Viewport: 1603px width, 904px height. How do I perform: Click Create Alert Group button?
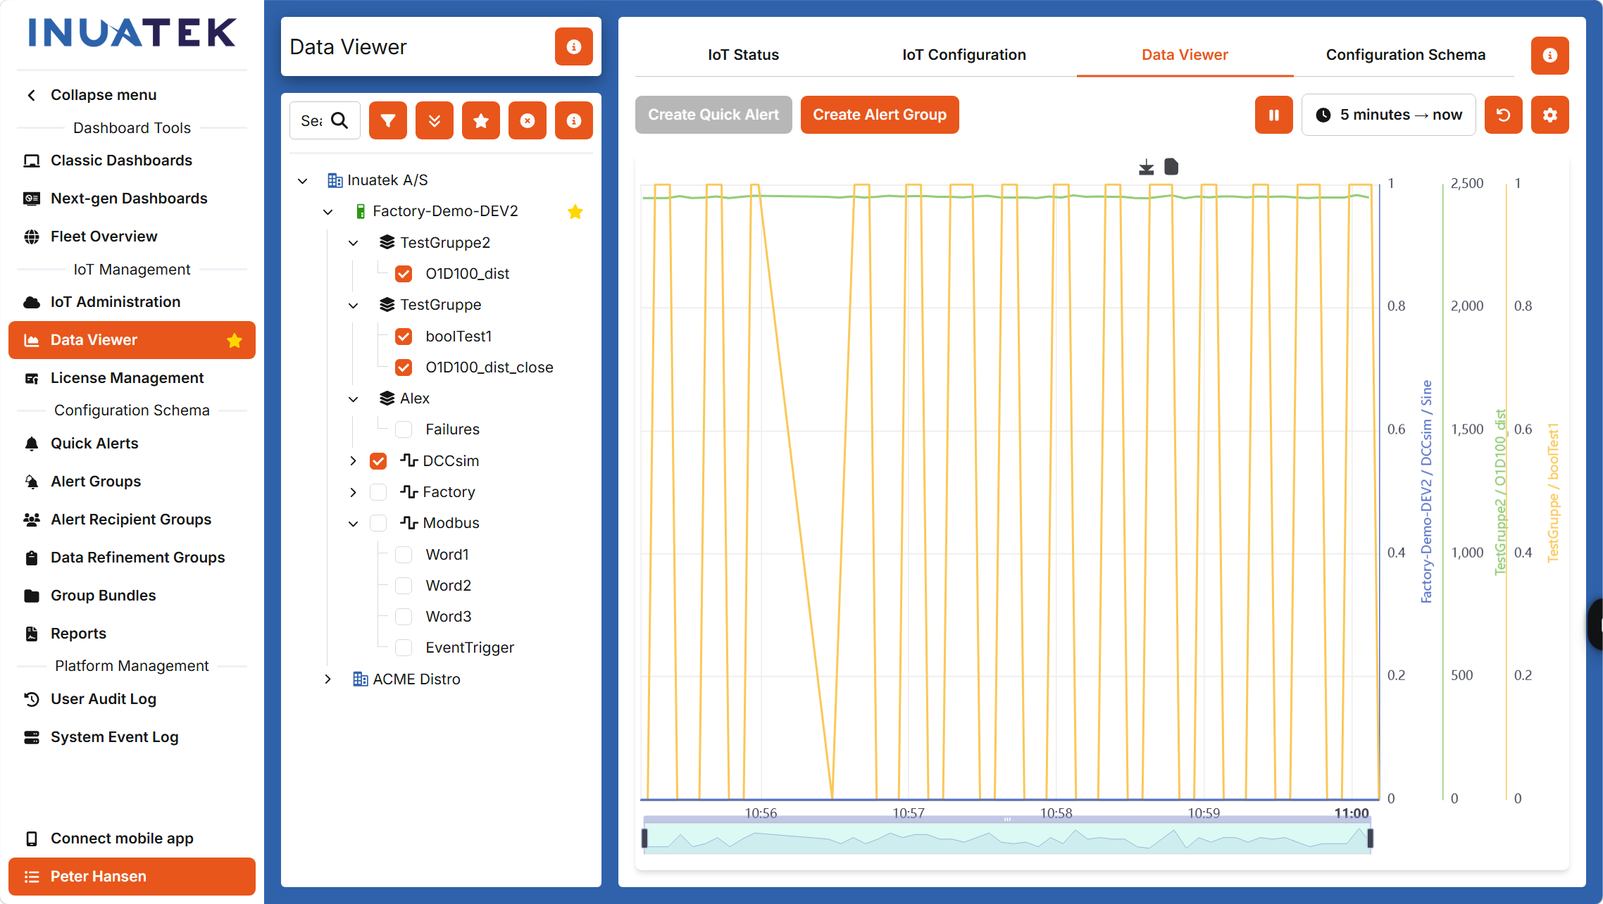(x=880, y=115)
